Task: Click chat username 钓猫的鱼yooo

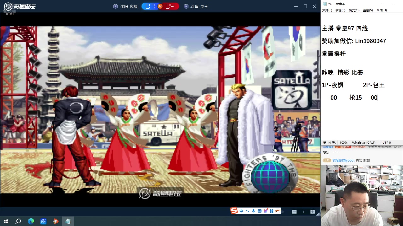Action: [343, 160]
